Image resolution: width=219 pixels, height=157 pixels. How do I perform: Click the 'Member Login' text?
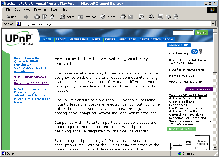[x=180, y=53]
